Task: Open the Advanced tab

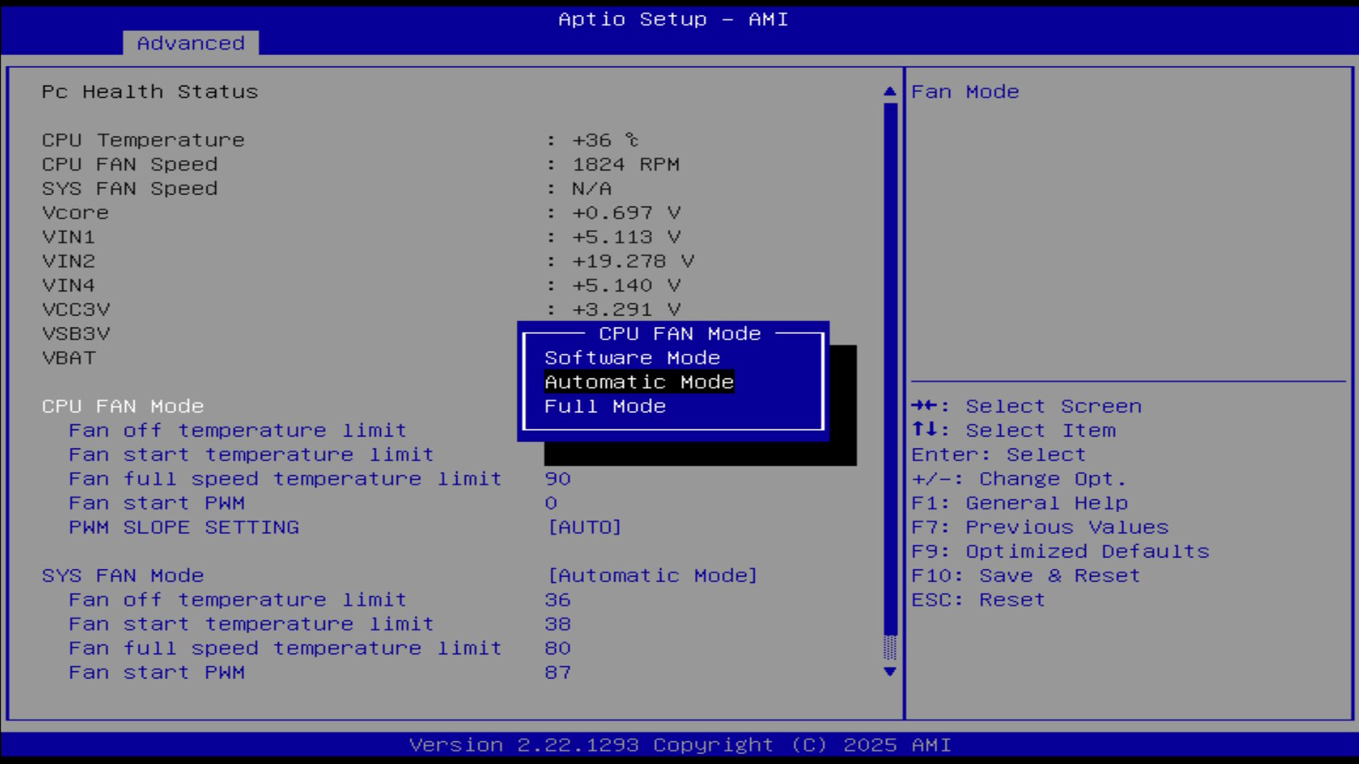Action: (x=190, y=43)
